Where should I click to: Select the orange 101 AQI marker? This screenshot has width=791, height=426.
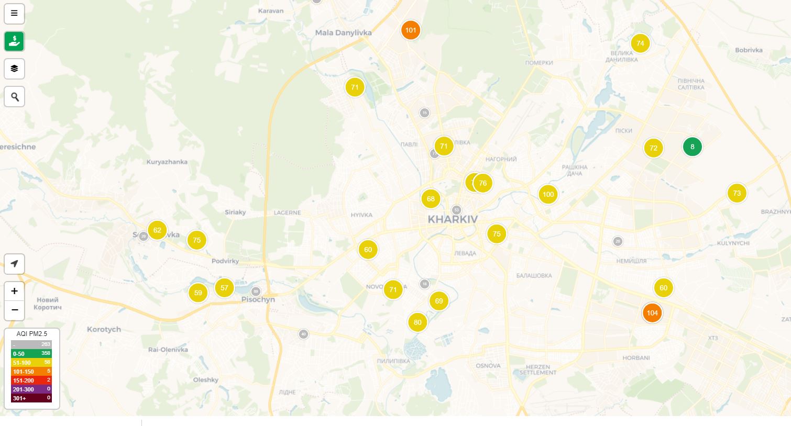[411, 30]
